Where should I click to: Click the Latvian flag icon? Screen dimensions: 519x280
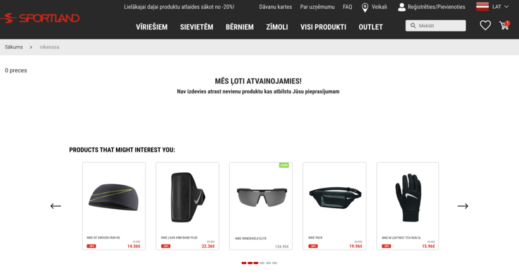click(482, 6)
